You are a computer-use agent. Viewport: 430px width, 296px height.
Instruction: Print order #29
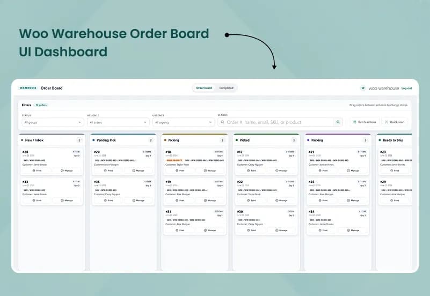coord(395,201)
